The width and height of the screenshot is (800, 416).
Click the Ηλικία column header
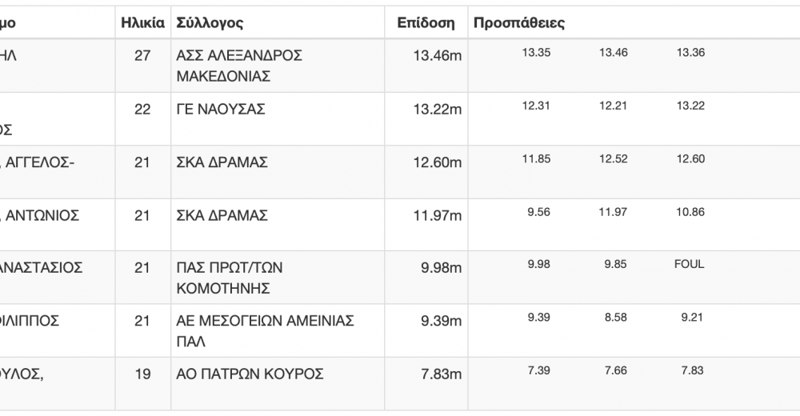click(x=142, y=23)
